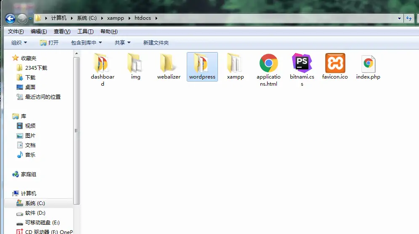Open the 视频 videos library
Viewport: 419px width, 234px height.
pos(26,126)
